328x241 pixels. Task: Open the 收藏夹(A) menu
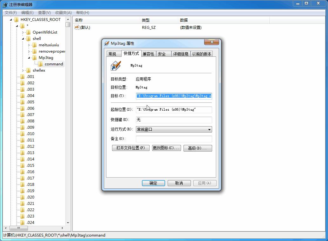64,13
